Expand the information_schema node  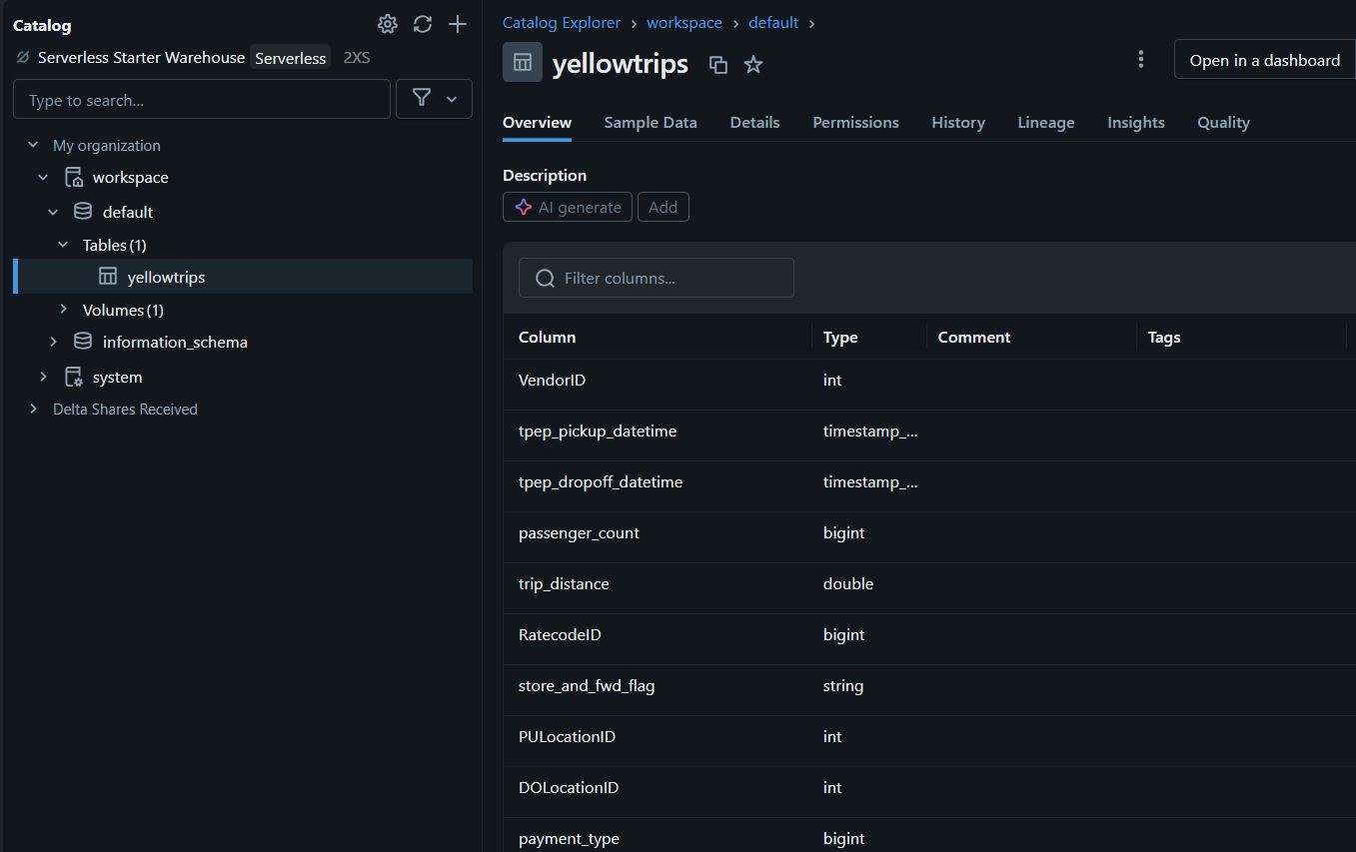point(53,342)
